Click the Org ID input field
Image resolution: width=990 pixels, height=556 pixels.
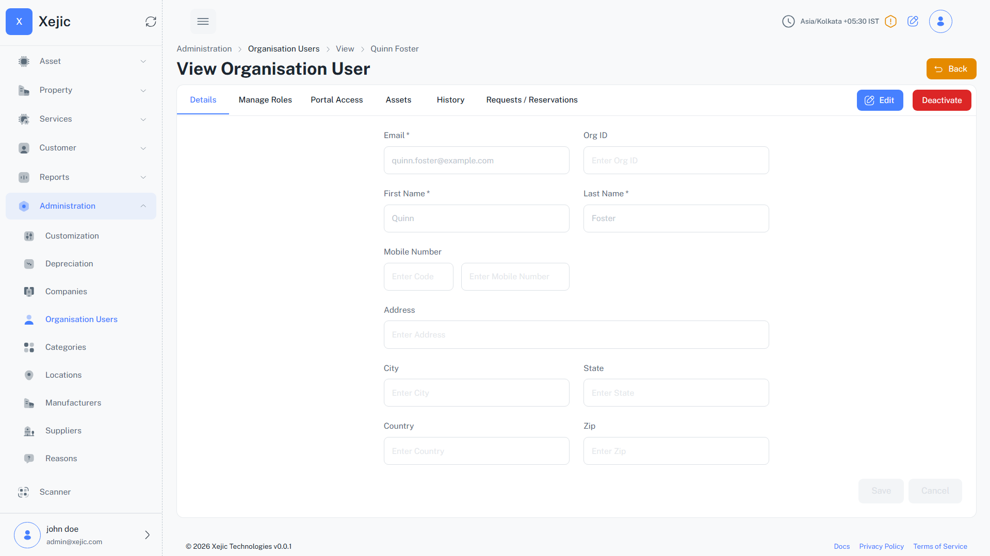click(x=676, y=160)
